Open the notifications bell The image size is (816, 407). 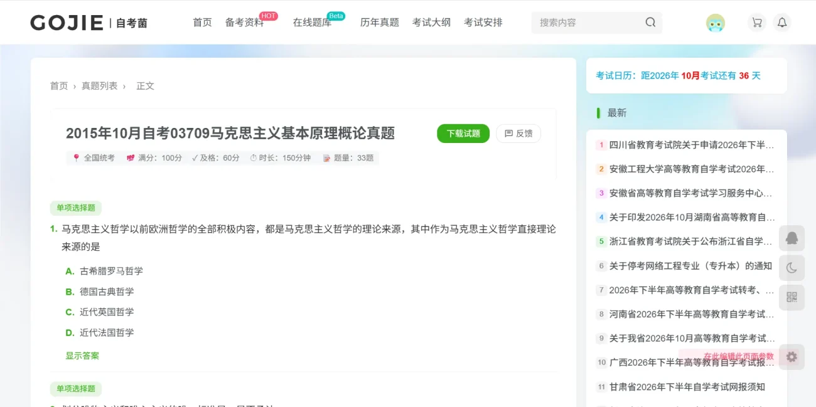pos(782,23)
